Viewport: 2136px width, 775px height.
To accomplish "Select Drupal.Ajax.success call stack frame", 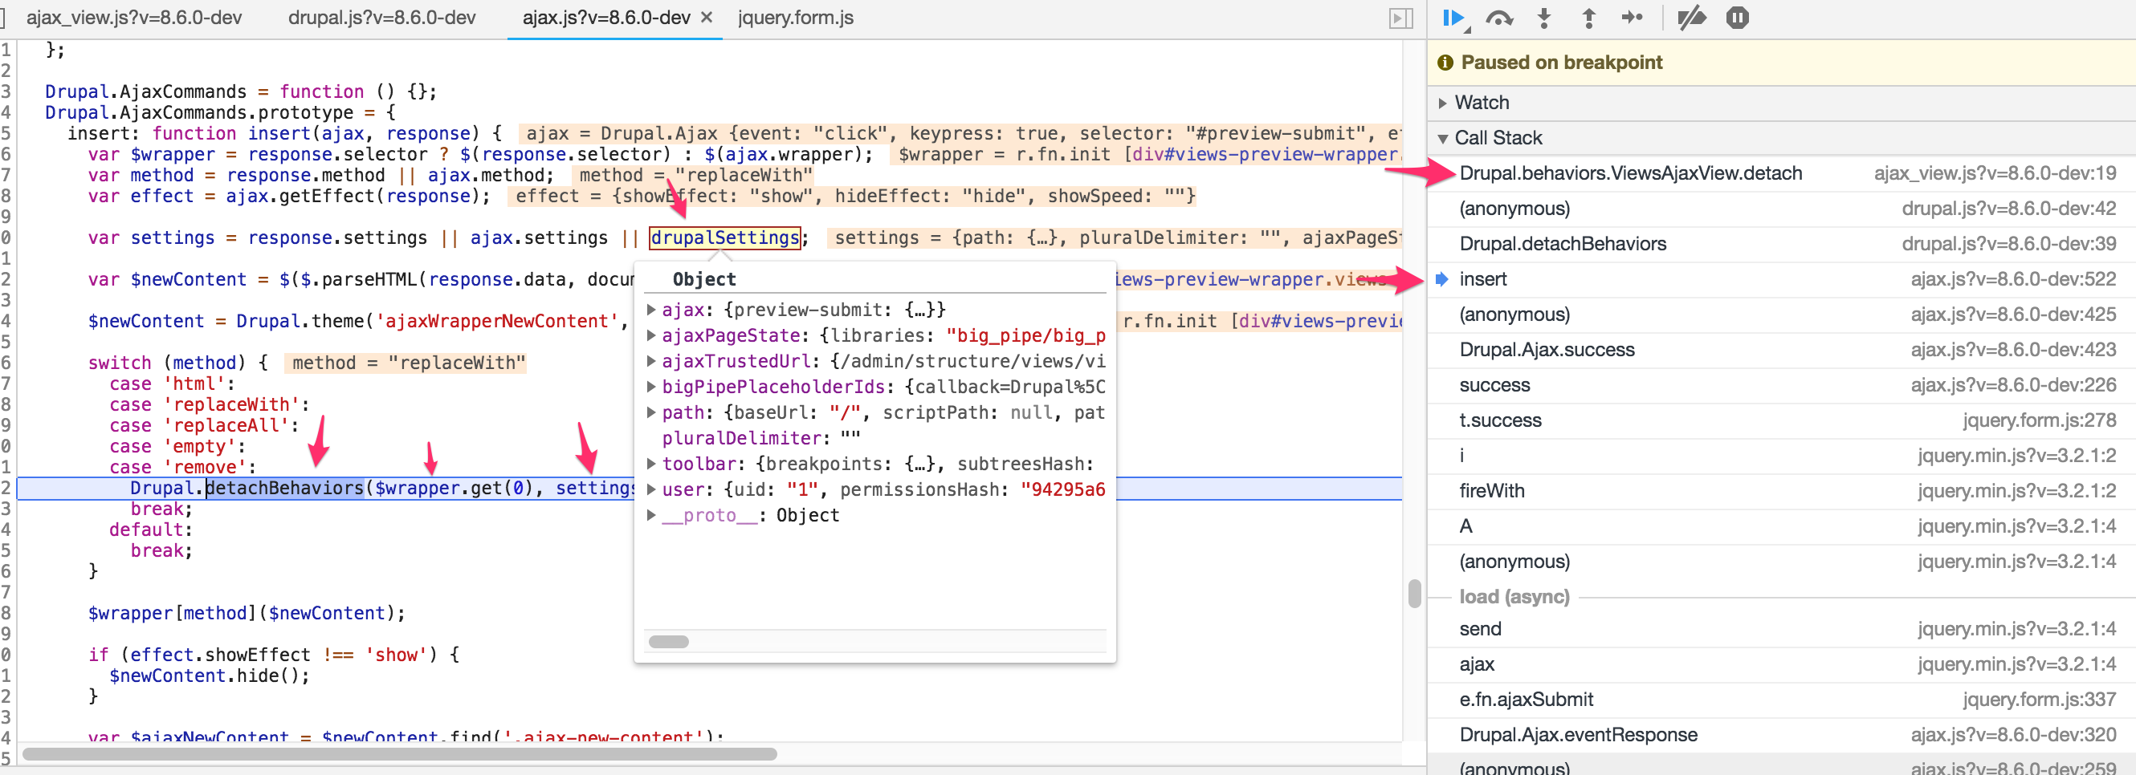I will click(1547, 350).
